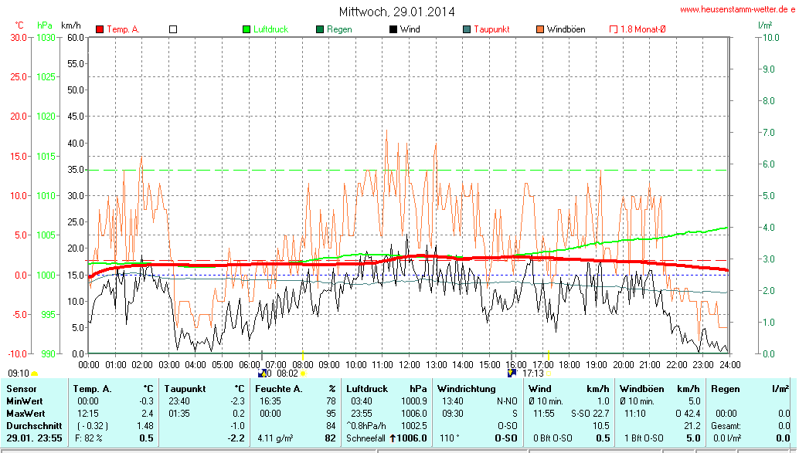Screen dimensions: 799x453
Task: Click the black Wind legend swatch
Action: click(393, 29)
